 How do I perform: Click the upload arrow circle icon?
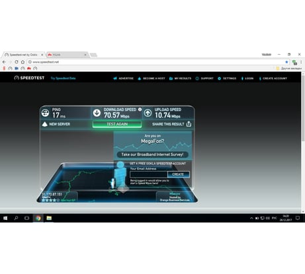click(x=148, y=113)
